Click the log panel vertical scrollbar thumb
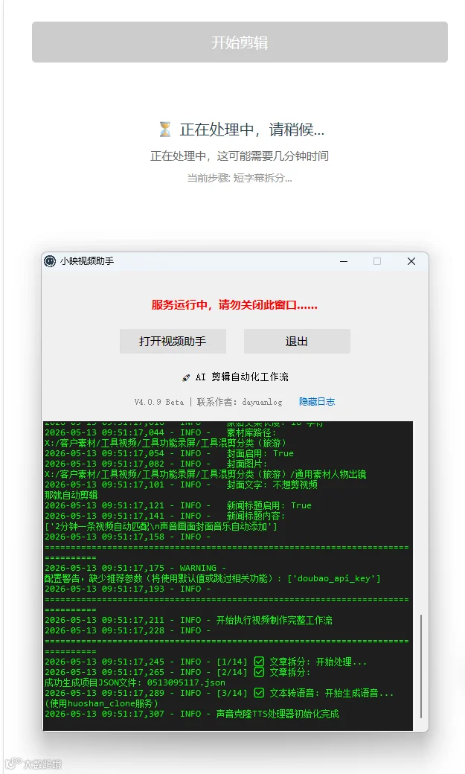This screenshot has width=465, height=774. (x=421, y=666)
